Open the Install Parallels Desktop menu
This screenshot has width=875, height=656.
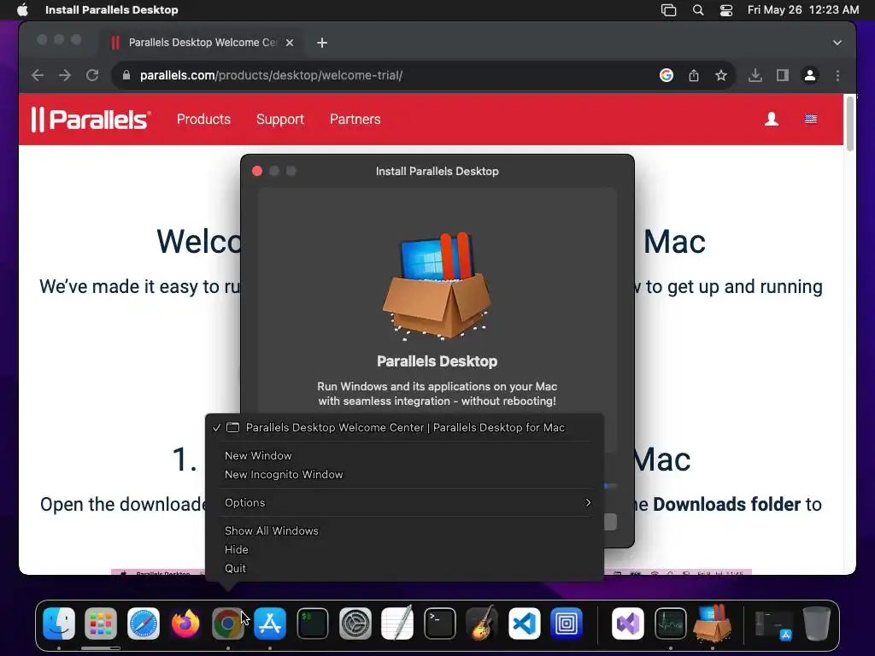[112, 10]
